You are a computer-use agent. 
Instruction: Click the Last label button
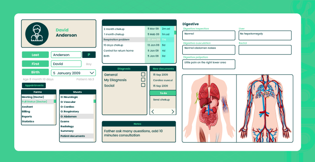click(x=35, y=55)
